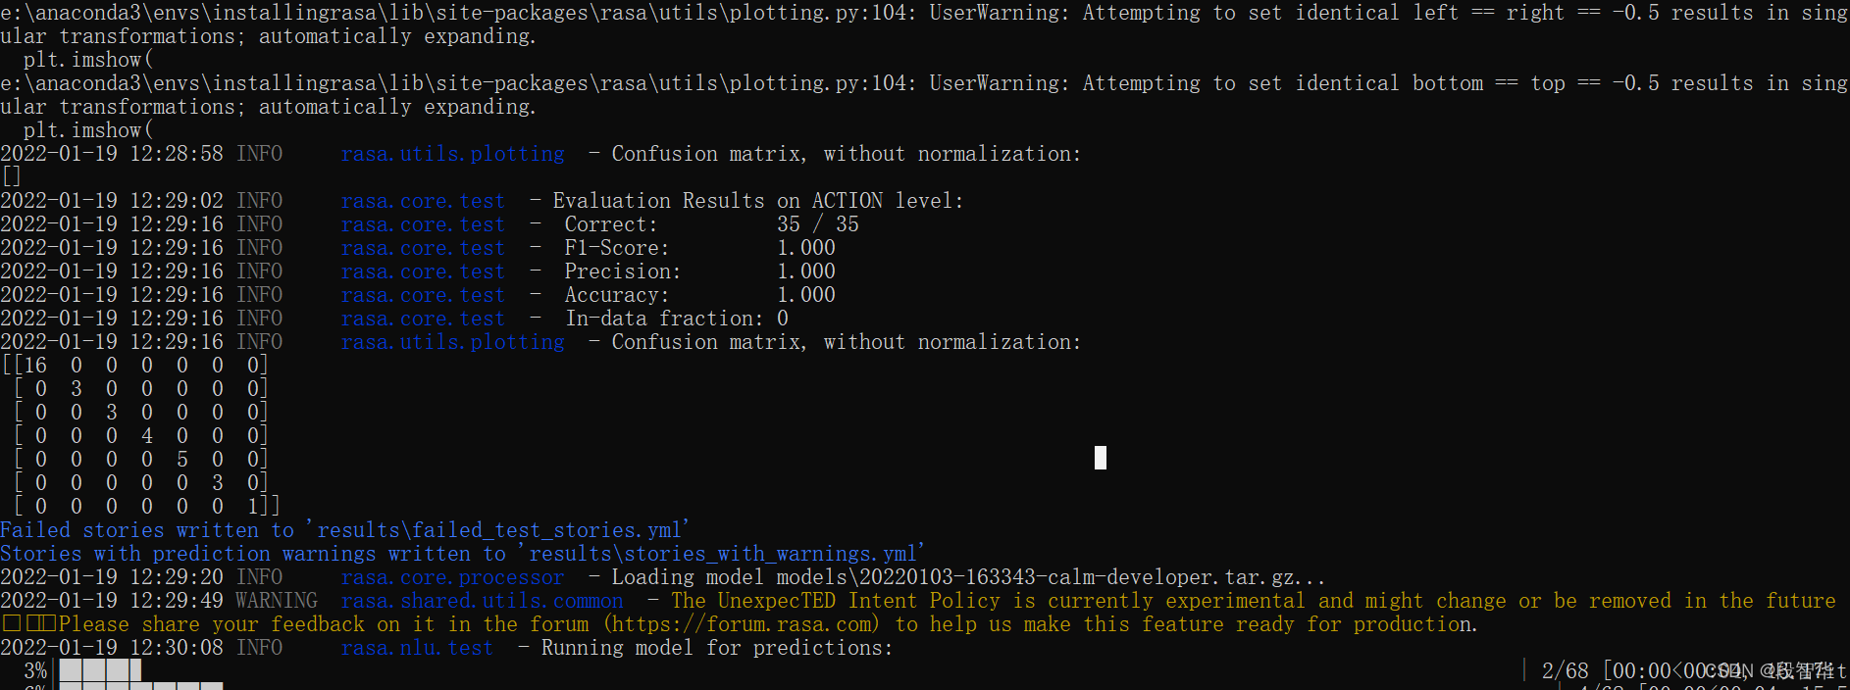
Task: Click the 'rasa.shared.utils.common' logger name
Action: point(483,601)
